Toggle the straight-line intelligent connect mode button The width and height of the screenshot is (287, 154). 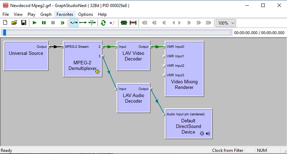(83, 23)
